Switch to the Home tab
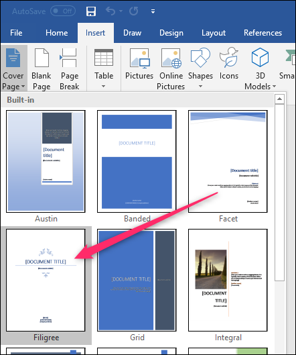The image size is (296, 355). (56, 33)
